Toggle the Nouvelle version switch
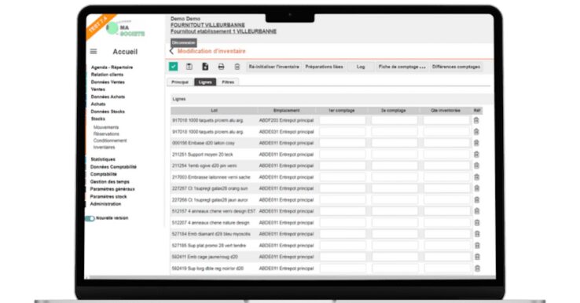The height and width of the screenshot is (303, 580). [x=90, y=218]
